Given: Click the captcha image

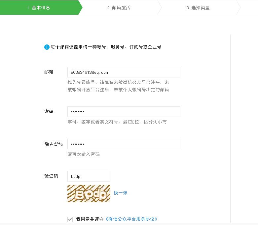Looking at the screenshot, I should [89, 193].
